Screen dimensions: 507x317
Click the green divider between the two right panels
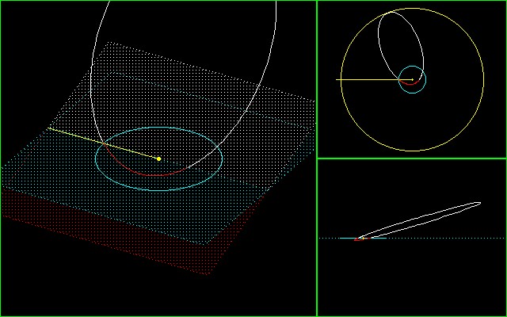coord(412,158)
